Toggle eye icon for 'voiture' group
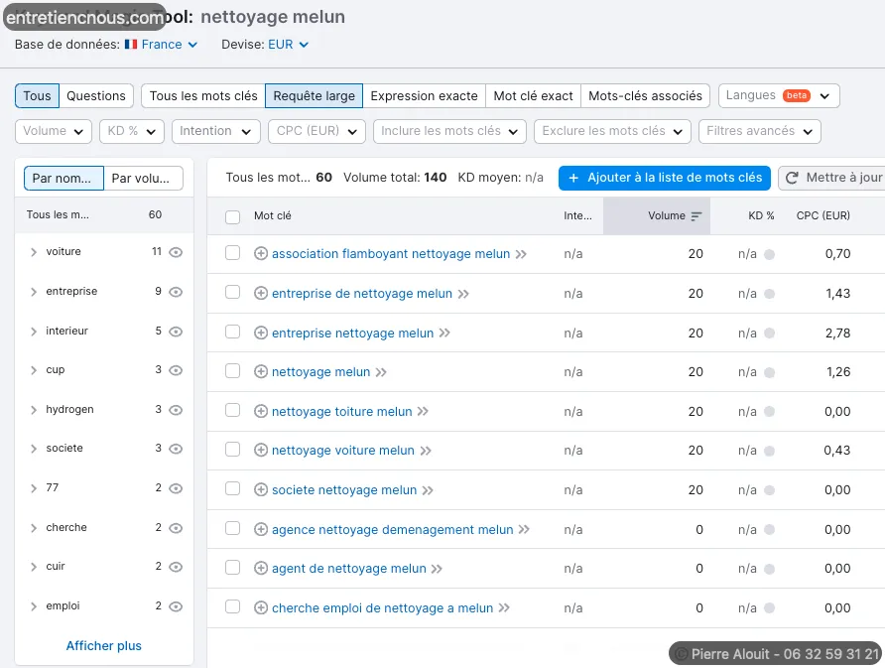The width and height of the screenshot is (885, 668). (x=176, y=252)
